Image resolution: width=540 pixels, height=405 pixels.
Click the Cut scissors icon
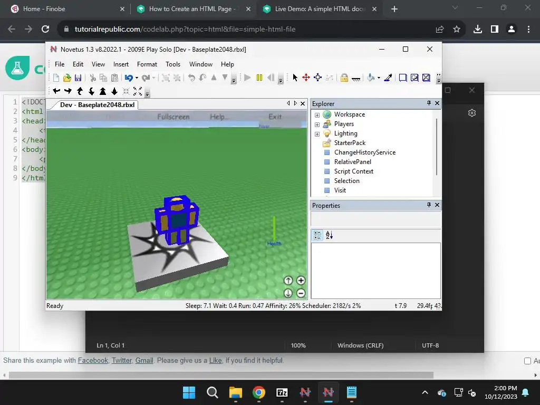(x=93, y=78)
